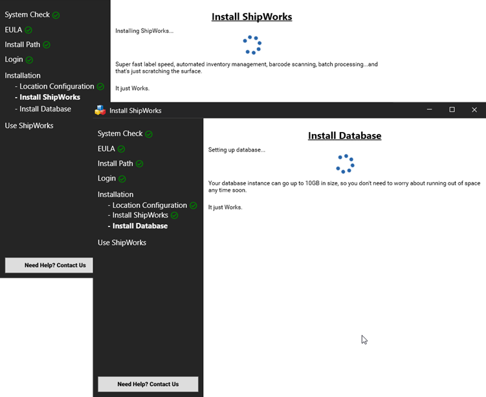This screenshot has height=397, width=486.
Task: Select EULA step in the back window sidebar
Action: 14,30
